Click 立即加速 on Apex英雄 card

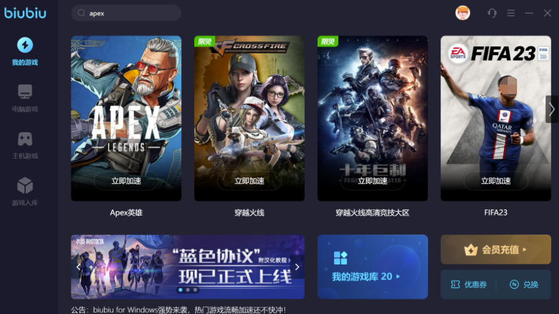pos(126,181)
